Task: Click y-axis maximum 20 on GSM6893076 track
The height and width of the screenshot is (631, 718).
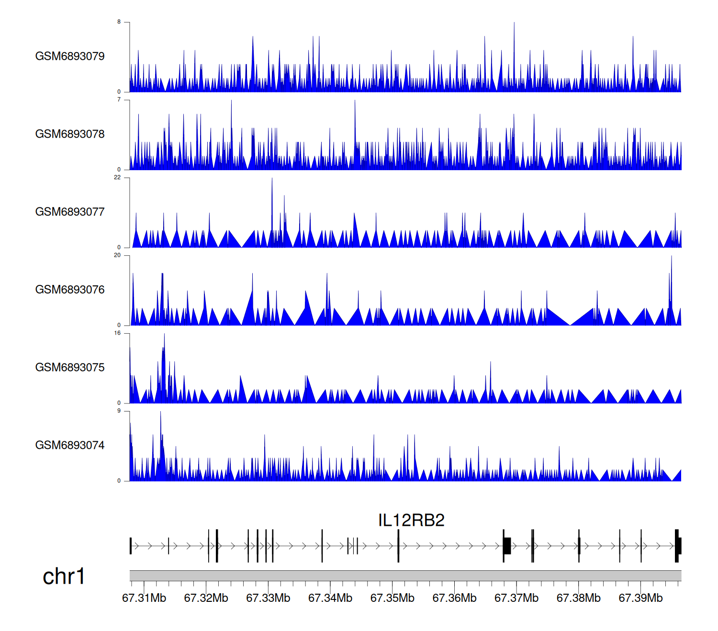Action: pos(117,255)
